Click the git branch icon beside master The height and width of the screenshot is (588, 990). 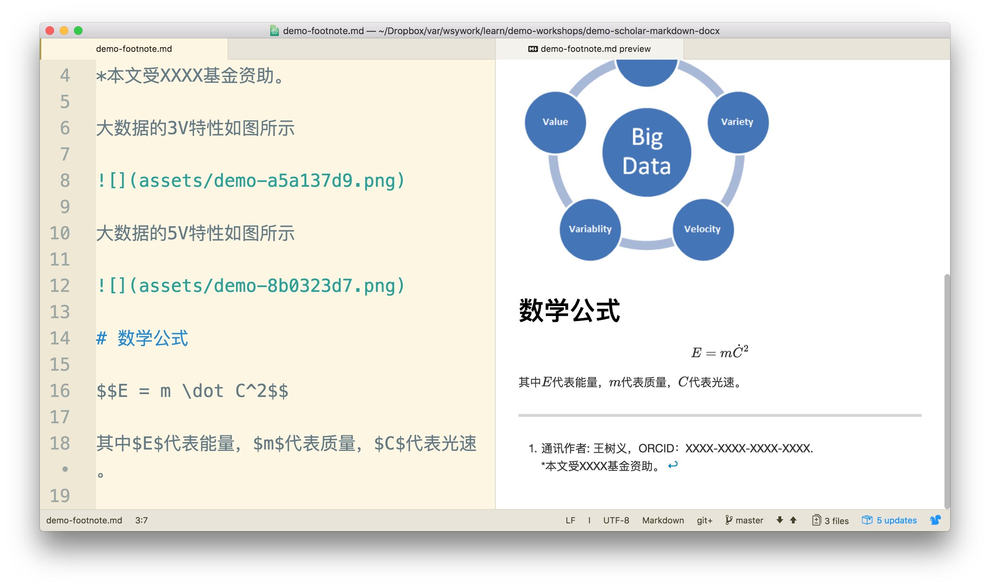pyautogui.click(x=729, y=520)
